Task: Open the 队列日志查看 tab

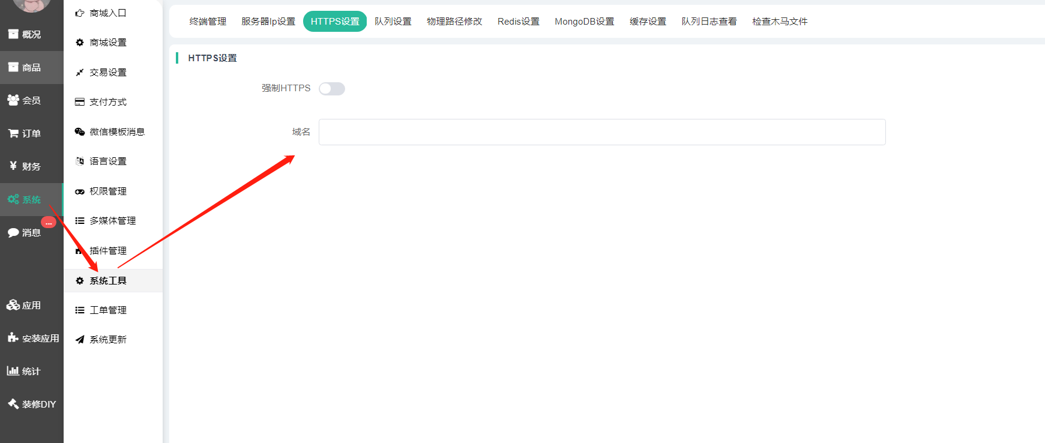Action: [709, 22]
